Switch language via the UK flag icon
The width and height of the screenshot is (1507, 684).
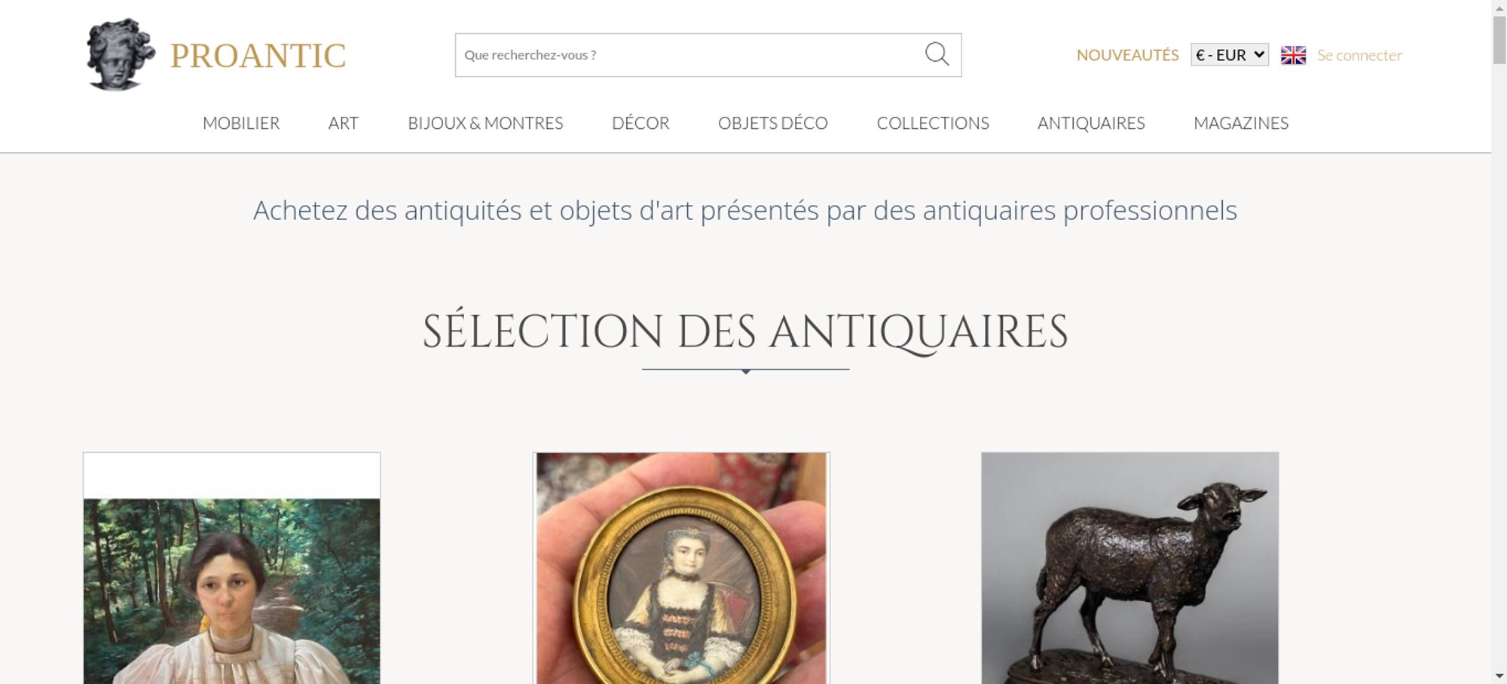pyautogui.click(x=1293, y=55)
